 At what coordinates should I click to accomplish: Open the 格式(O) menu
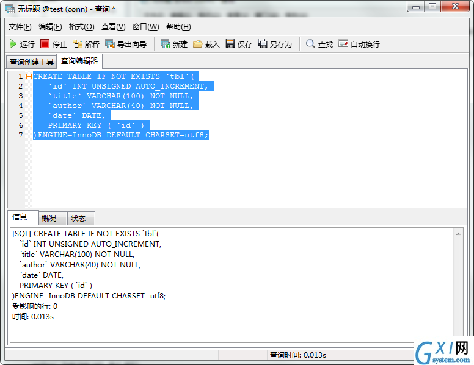pyautogui.click(x=82, y=27)
